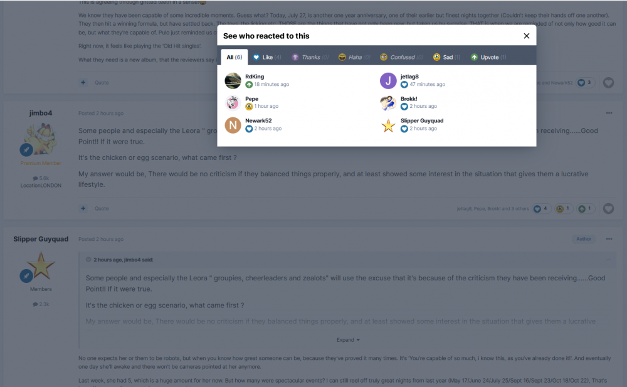Click multiquote plus on jimbo4's post
The width and height of the screenshot is (627, 387).
point(83,209)
